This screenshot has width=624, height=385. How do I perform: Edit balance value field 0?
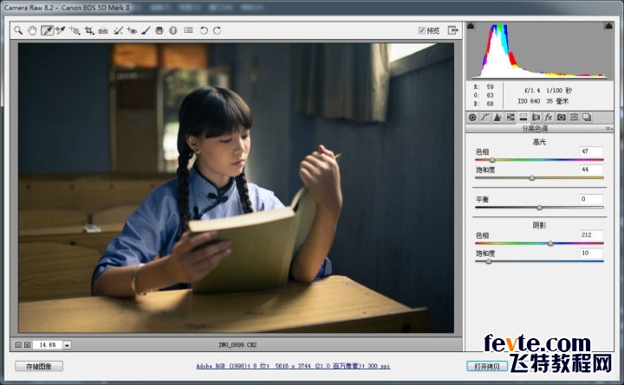pos(591,199)
